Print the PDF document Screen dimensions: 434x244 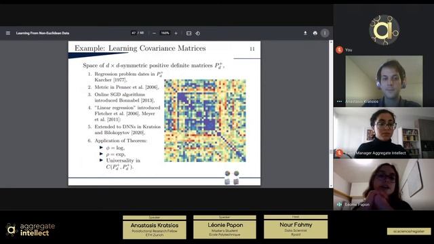315,33
